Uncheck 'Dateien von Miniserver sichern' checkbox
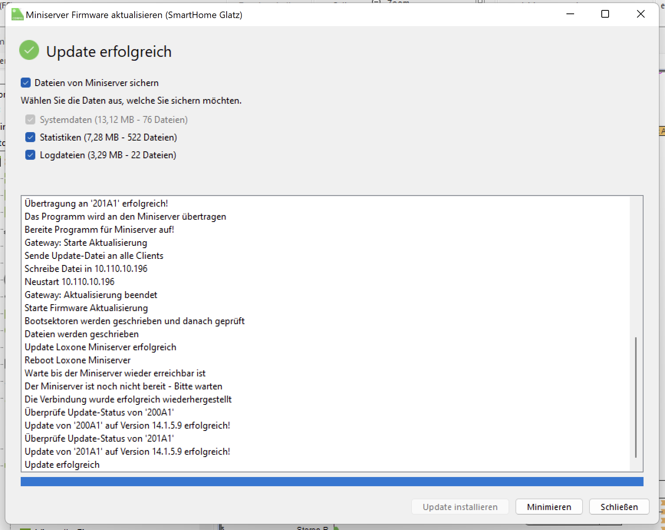665x530 pixels. [x=26, y=83]
